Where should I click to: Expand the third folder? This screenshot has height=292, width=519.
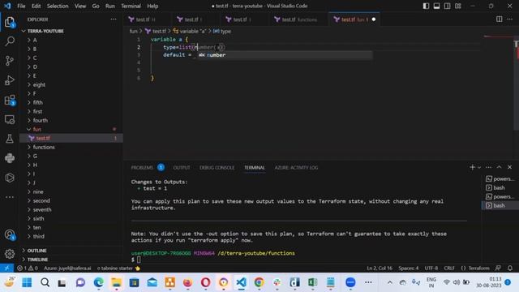(38, 236)
